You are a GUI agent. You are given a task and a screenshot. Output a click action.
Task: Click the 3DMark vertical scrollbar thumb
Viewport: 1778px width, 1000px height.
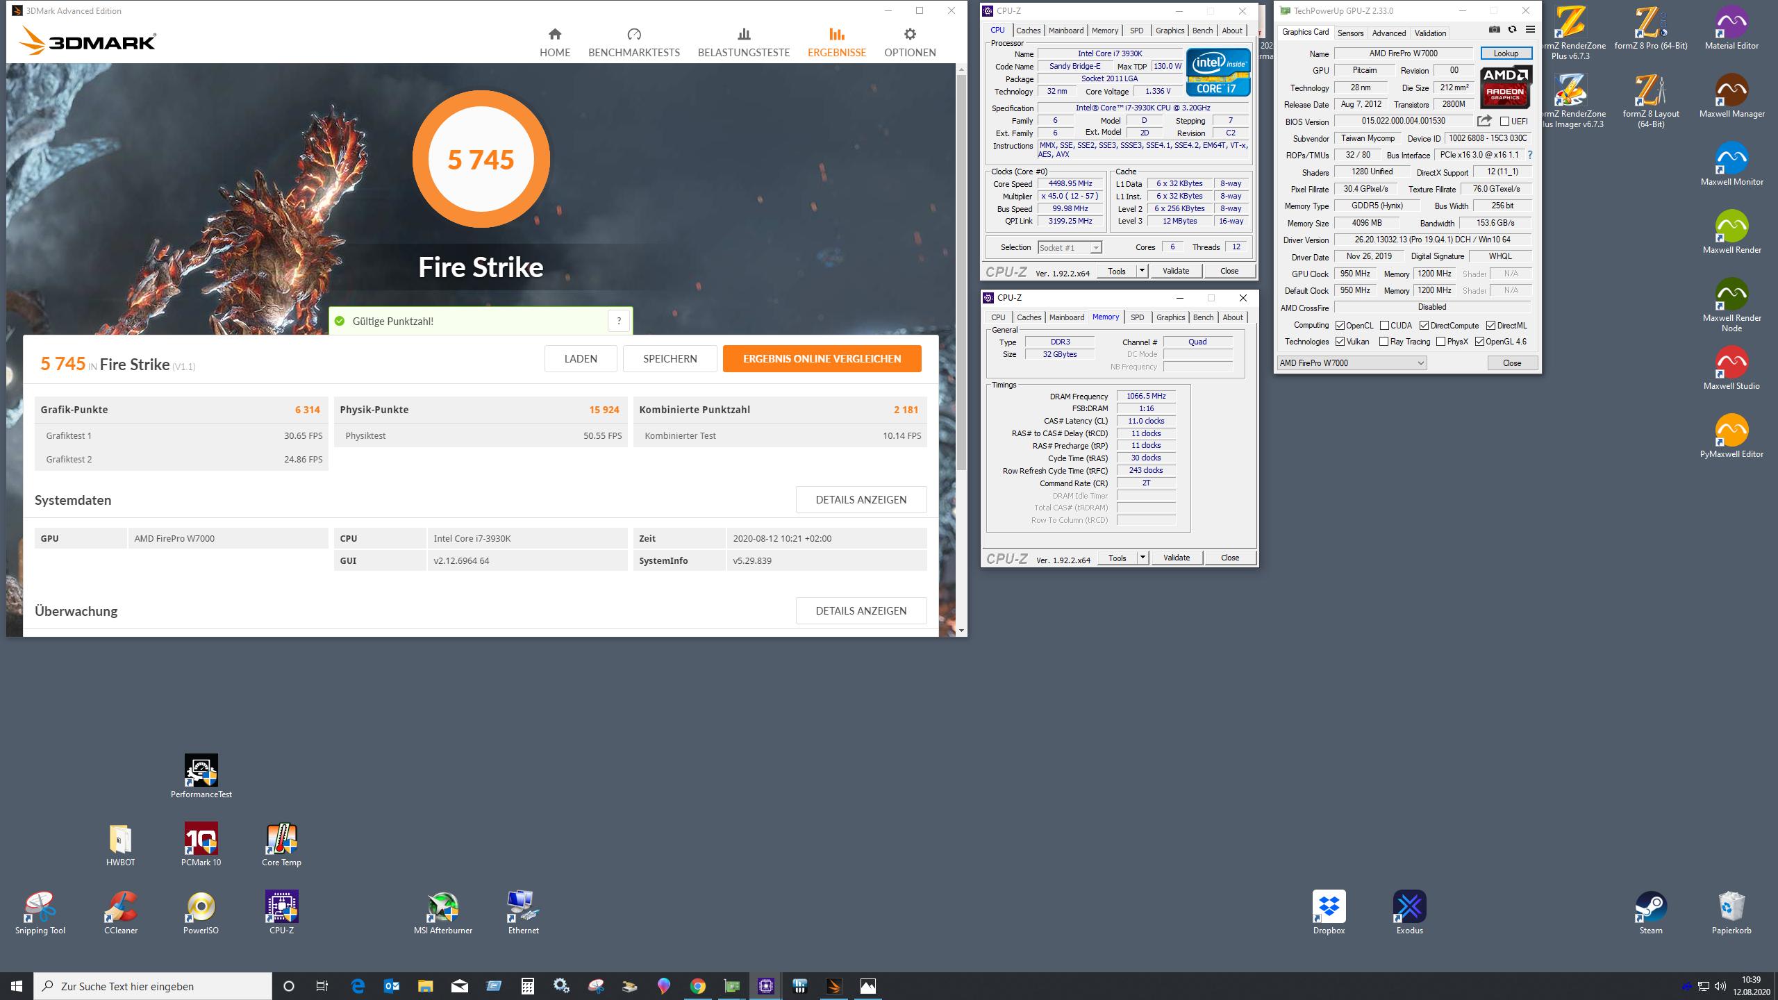pyautogui.click(x=961, y=271)
